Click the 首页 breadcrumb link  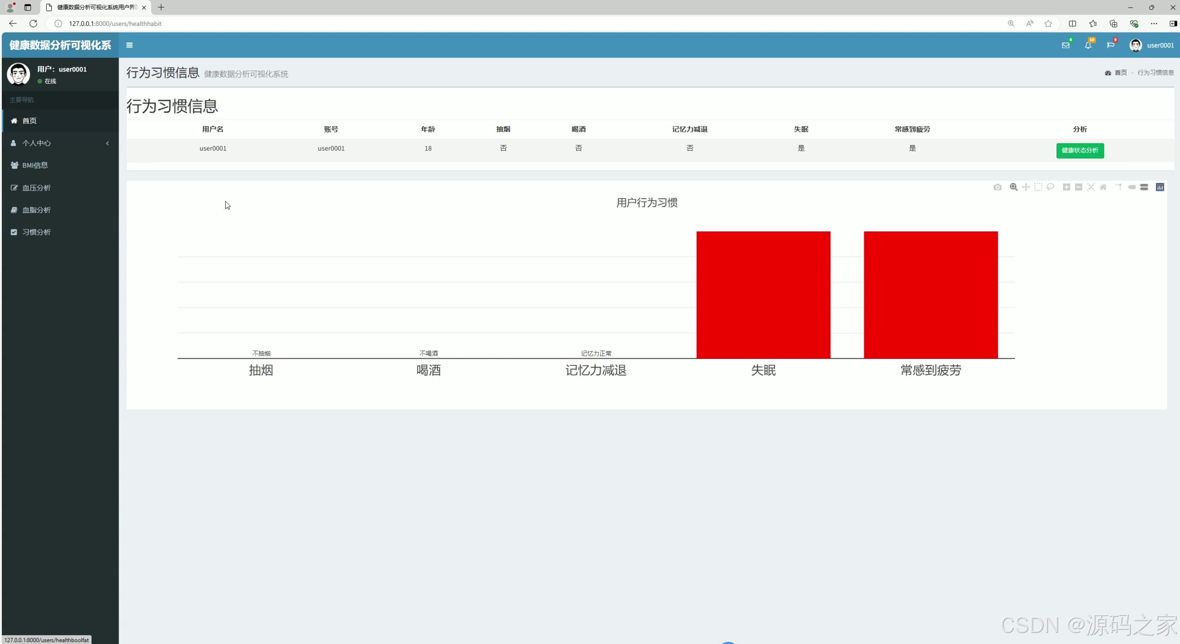[x=1120, y=73]
